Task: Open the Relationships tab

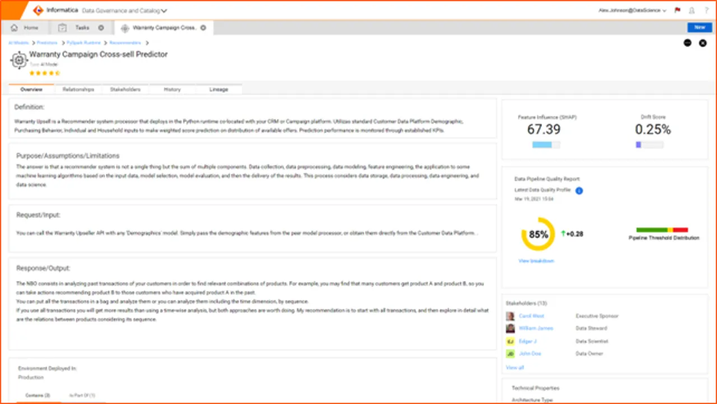Action: tap(78, 90)
